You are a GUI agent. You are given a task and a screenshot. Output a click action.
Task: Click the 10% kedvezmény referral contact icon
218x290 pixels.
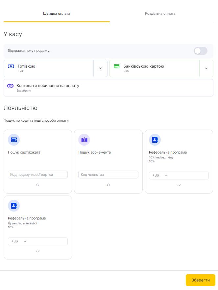click(x=155, y=140)
